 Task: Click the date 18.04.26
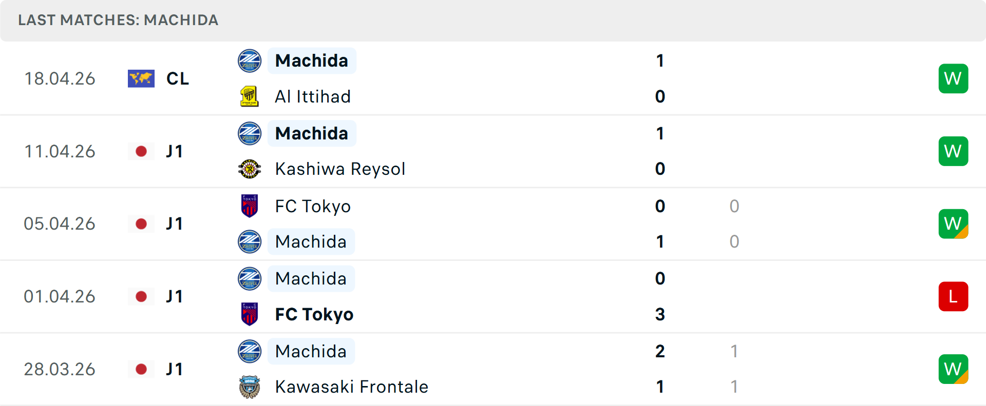tap(60, 78)
